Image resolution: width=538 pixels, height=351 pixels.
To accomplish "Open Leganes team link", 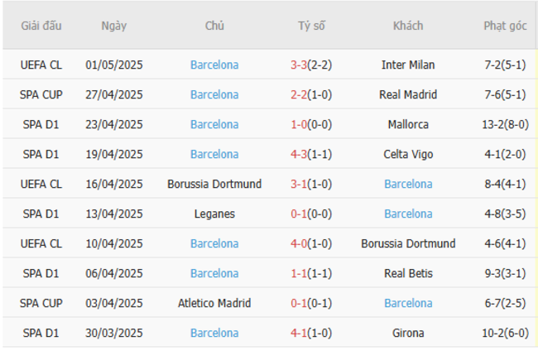I will (214, 214).
